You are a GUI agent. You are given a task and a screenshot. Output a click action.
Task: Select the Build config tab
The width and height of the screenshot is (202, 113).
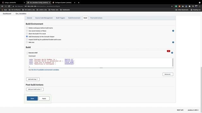coord(85,18)
